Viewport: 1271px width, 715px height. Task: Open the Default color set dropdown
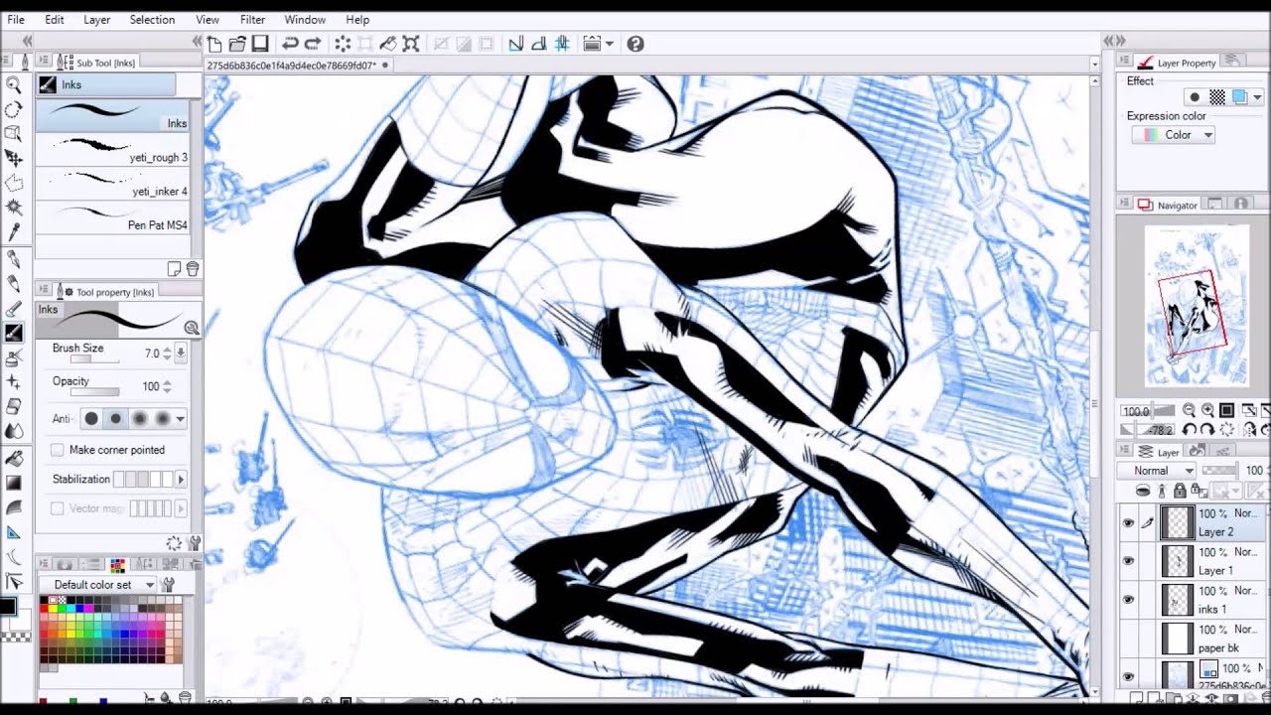pos(99,585)
